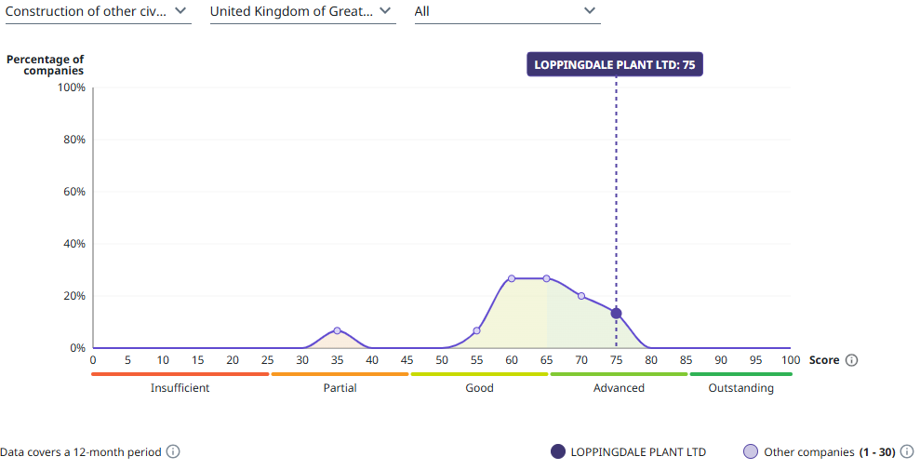This screenshot has height=470, width=920.
Task: Click the 80% y-axis label
Action: coord(73,140)
